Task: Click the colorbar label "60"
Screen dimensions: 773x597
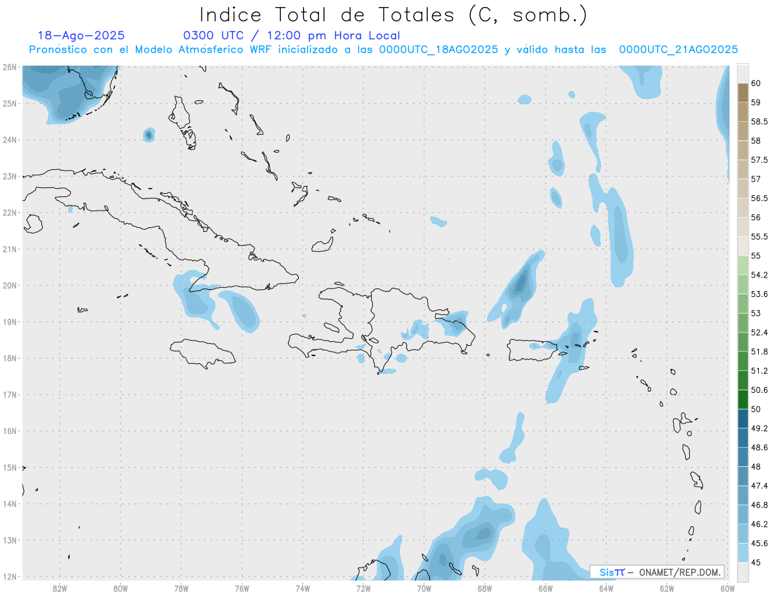Action: pyautogui.click(x=756, y=83)
